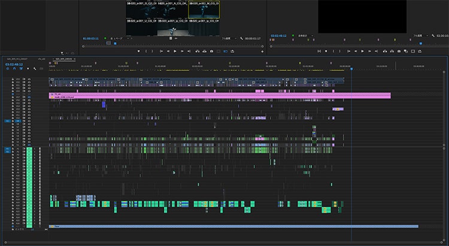Step forward one frame in Source monitor
The width and height of the screenshot is (449, 246).
coord(182,51)
